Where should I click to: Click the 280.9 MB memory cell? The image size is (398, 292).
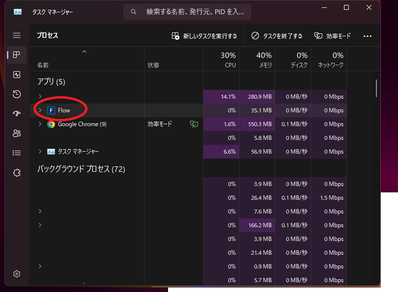(257, 97)
